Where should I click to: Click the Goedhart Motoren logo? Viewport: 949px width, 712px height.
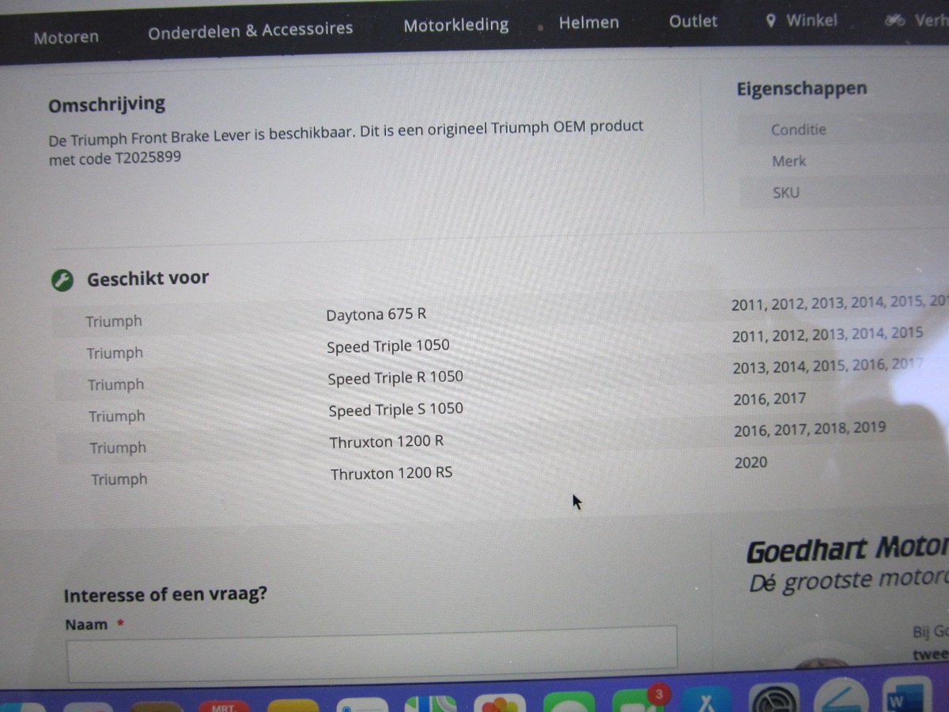(847, 549)
